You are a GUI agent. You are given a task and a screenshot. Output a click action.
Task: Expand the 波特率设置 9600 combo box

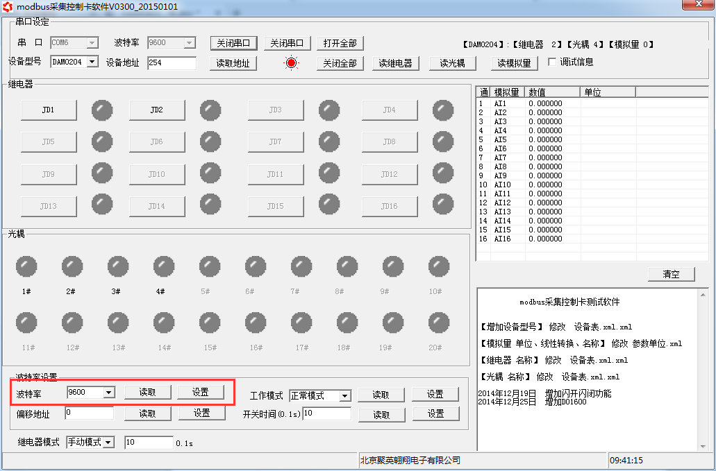click(x=108, y=393)
